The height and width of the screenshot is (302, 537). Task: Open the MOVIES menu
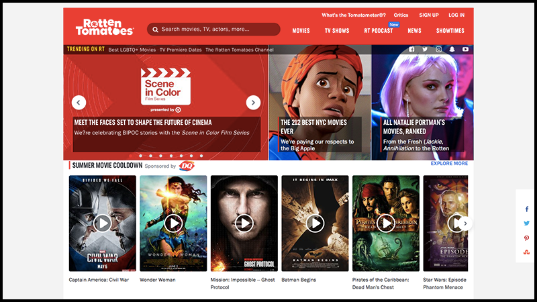coord(301,31)
